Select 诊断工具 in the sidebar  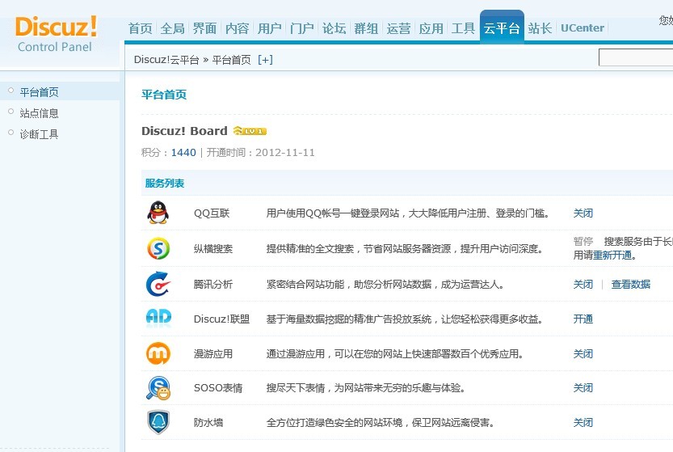[39, 134]
